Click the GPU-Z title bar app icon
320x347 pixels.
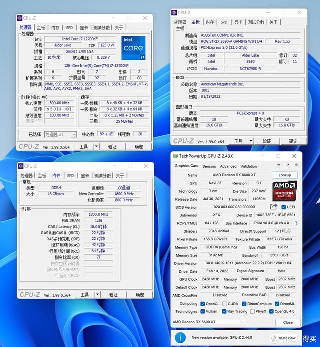point(175,156)
